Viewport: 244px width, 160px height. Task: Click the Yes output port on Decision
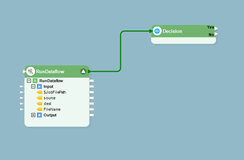pos(216,28)
